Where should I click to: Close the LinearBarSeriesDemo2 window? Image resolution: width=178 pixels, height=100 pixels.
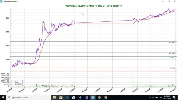175,1
